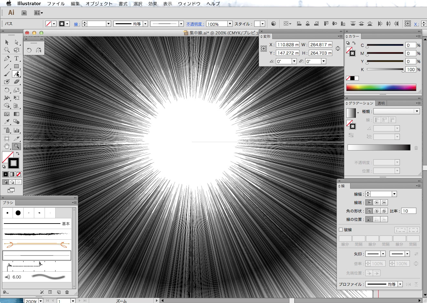Select the 基本 basic brush row
This screenshot has height=303, width=427.
point(37,224)
